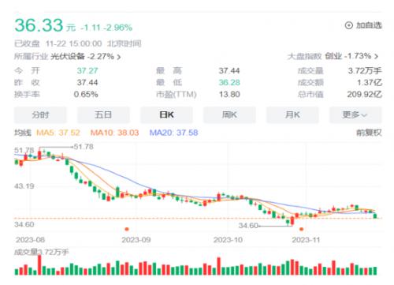Switch to the 分时 tab
Screen dimensions: 394x285
(x=40, y=114)
